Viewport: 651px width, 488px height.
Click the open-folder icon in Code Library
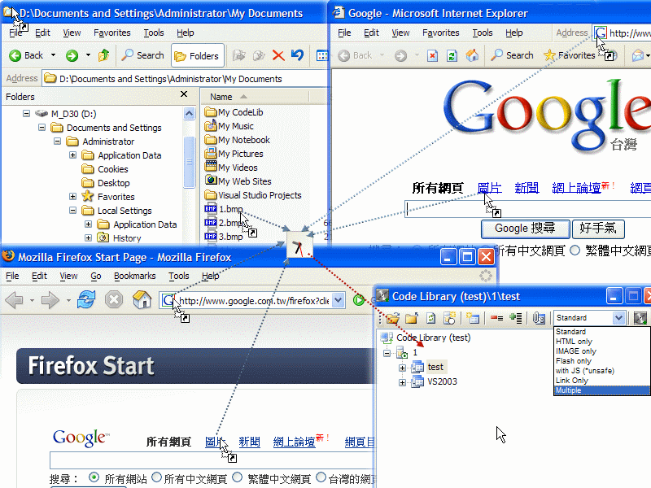392,318
